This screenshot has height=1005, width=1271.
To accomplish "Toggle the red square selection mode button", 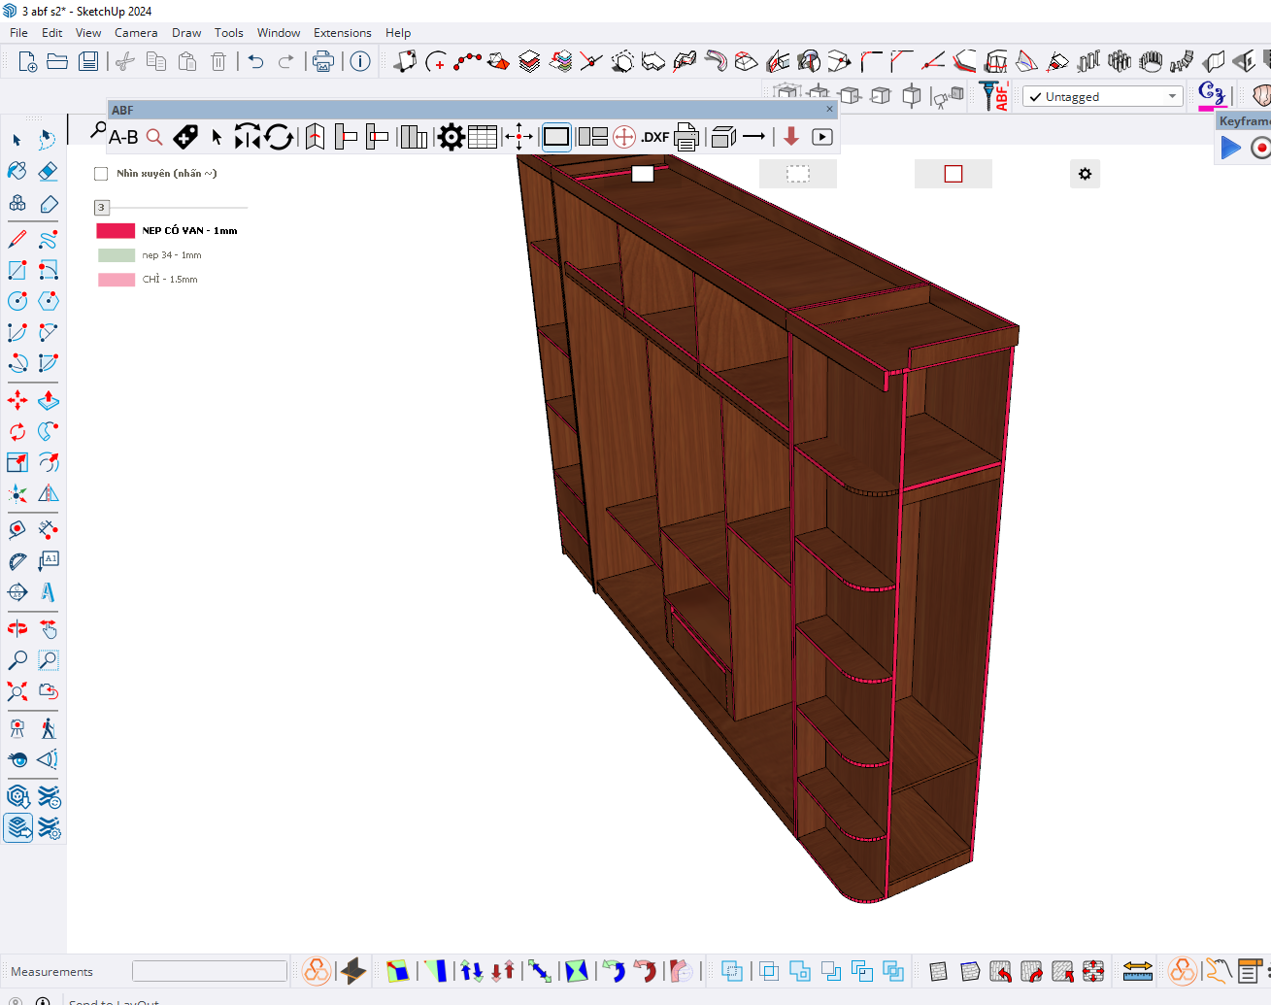I will 953,174.
